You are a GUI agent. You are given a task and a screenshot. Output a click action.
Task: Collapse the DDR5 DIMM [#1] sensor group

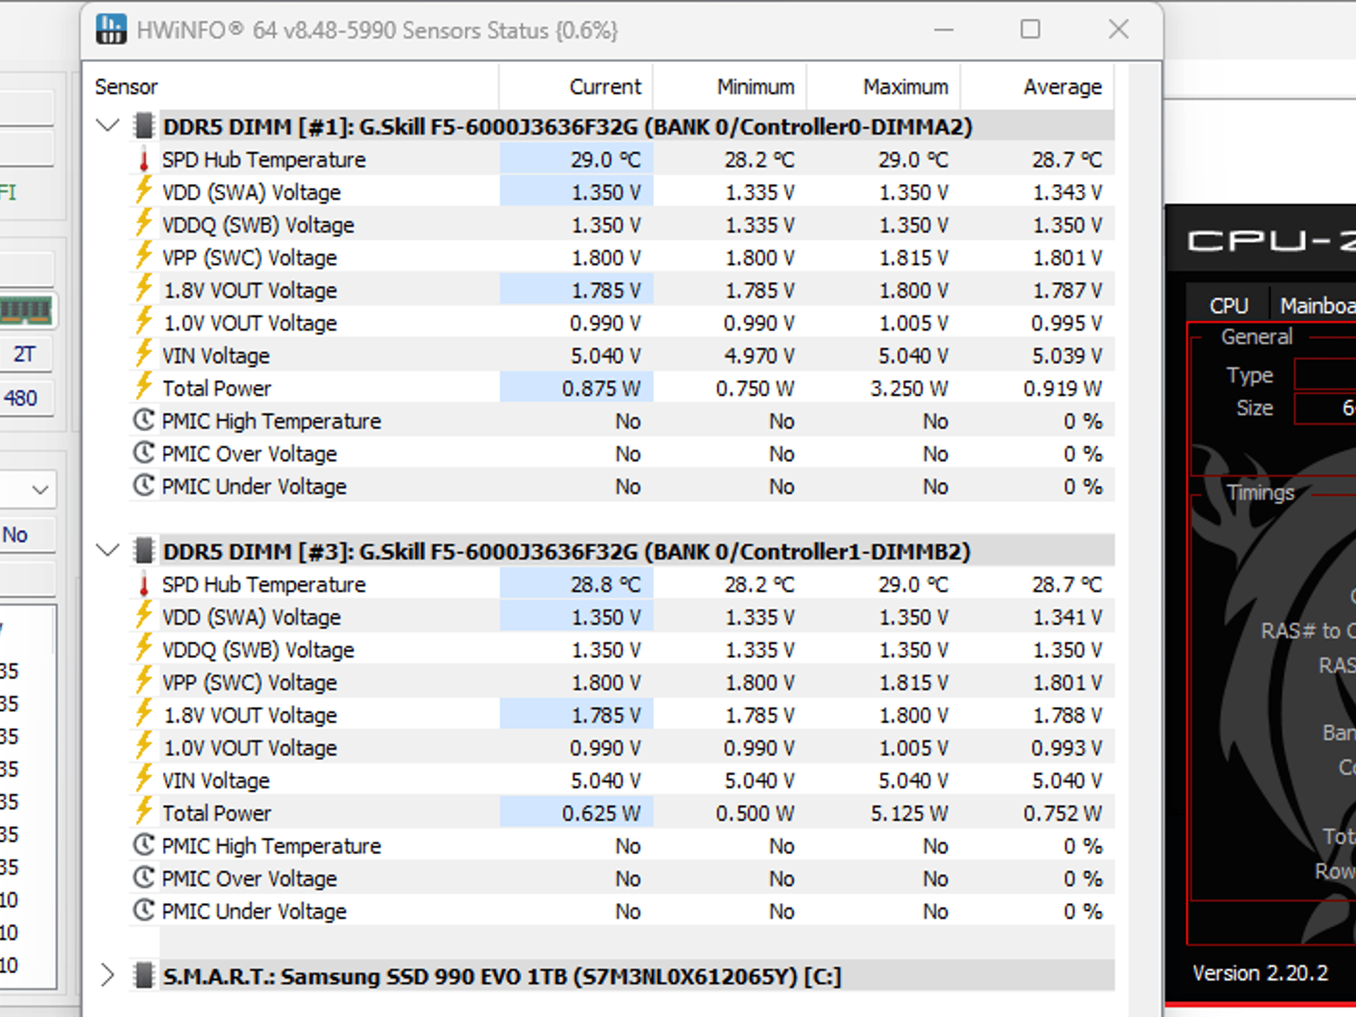[107, 125]
